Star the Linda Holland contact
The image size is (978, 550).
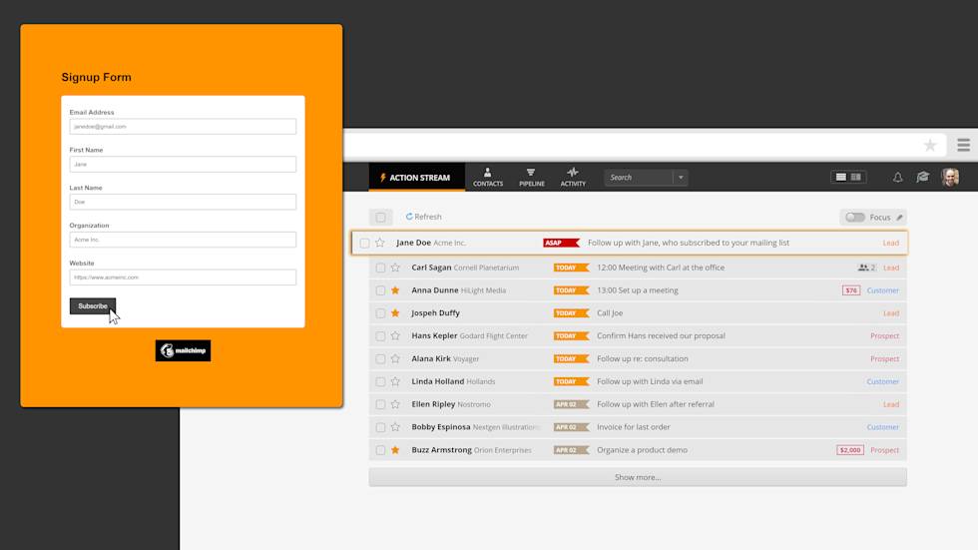click(x=395, y=381)
